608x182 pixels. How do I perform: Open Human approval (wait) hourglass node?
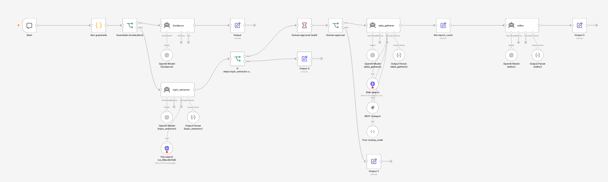coord(304,25)
